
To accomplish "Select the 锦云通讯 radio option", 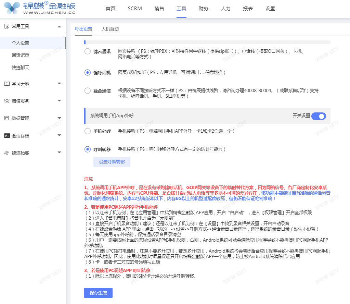I will point(88,51).
